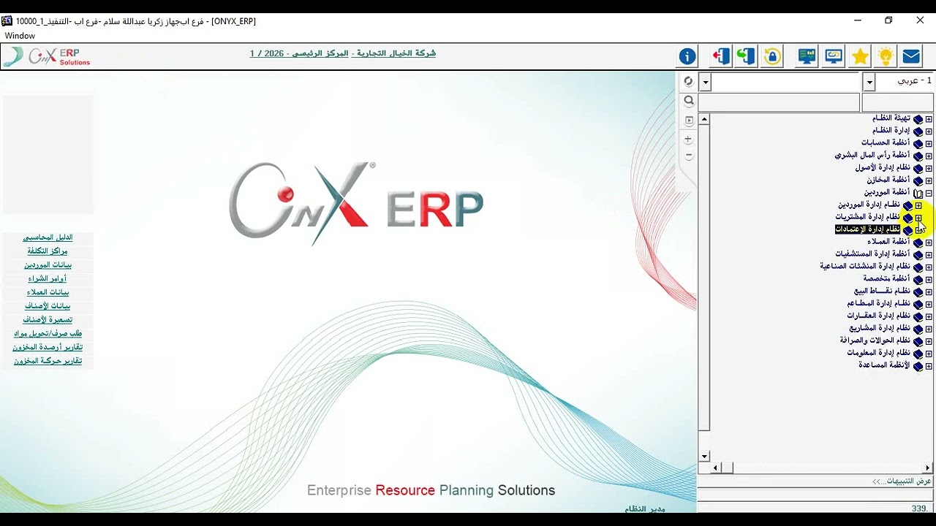The image size is (936, 526).
Task: Collapse the أنظمة الموردين tree node
Action: 929,193
